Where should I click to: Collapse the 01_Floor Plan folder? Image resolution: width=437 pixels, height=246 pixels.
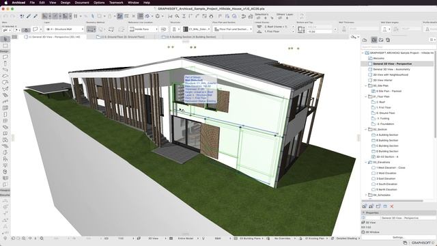366,97
